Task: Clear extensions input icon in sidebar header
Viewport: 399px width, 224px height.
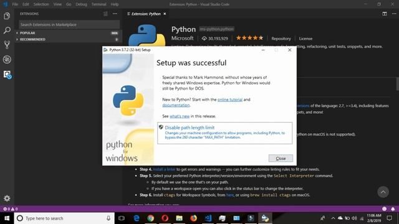Action: click(105, 14)
